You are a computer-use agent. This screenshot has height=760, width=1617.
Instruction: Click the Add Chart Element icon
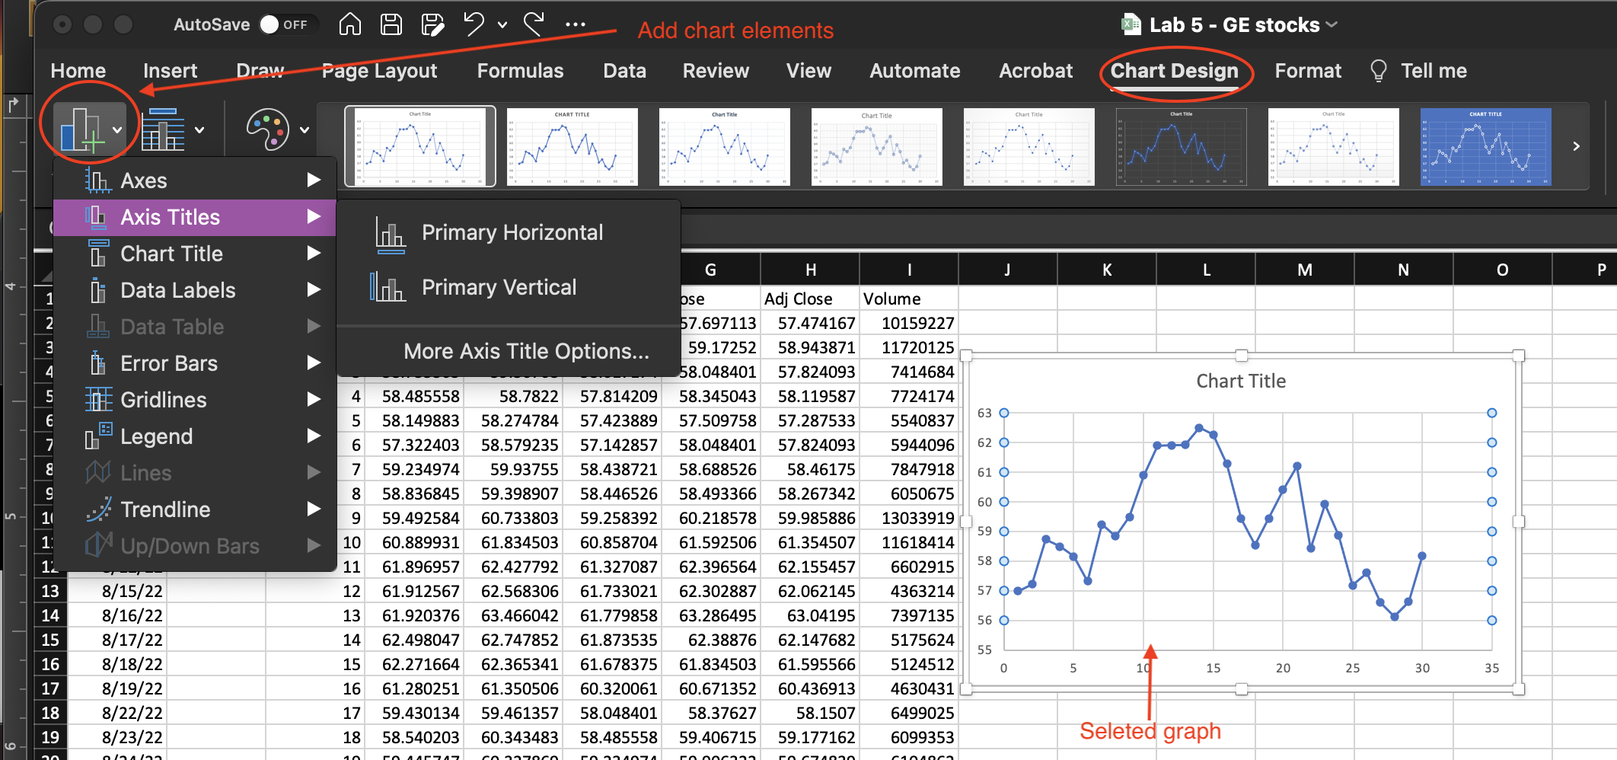coord(81,129)
